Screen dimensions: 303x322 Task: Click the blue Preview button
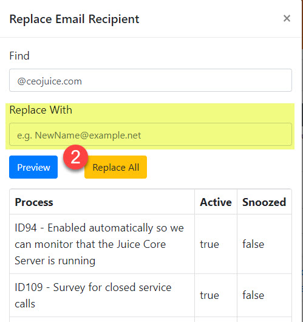[33, 167]
